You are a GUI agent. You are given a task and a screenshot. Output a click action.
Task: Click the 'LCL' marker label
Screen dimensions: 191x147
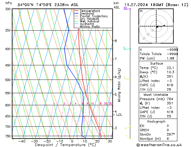point(119,115)
